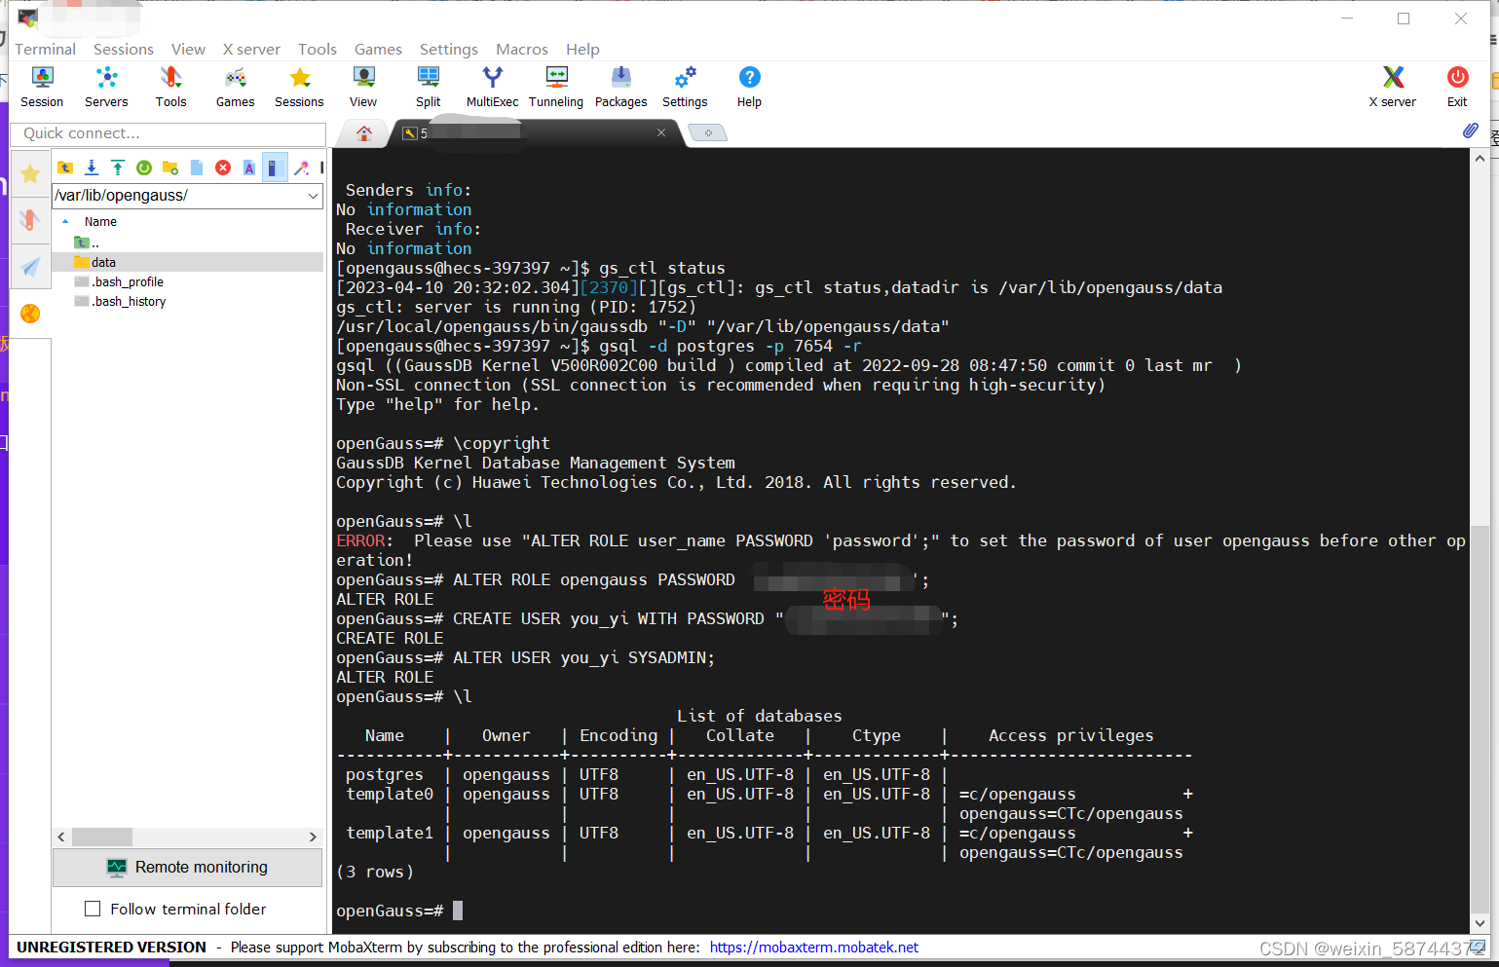The image size is (1499, 967).
Task: Open the Help menu
Action: [x=582, y=49]
